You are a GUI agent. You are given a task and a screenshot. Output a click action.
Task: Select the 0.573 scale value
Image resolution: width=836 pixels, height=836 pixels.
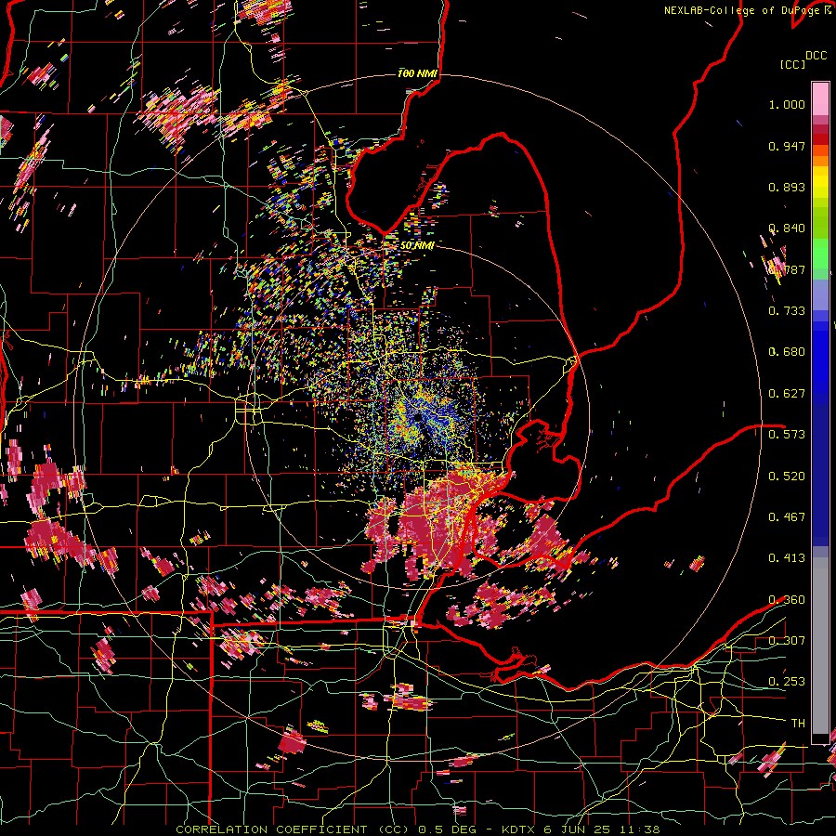point(787,435)
